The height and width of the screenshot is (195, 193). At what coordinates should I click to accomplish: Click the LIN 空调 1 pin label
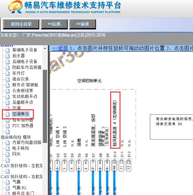[x=58, y=136]
